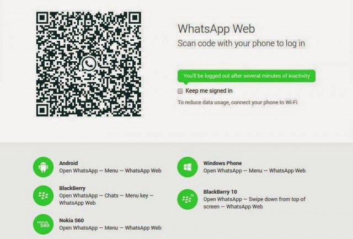Select the BlackBerry logo icon
The image size is (353, 239).
coord(43,195)
